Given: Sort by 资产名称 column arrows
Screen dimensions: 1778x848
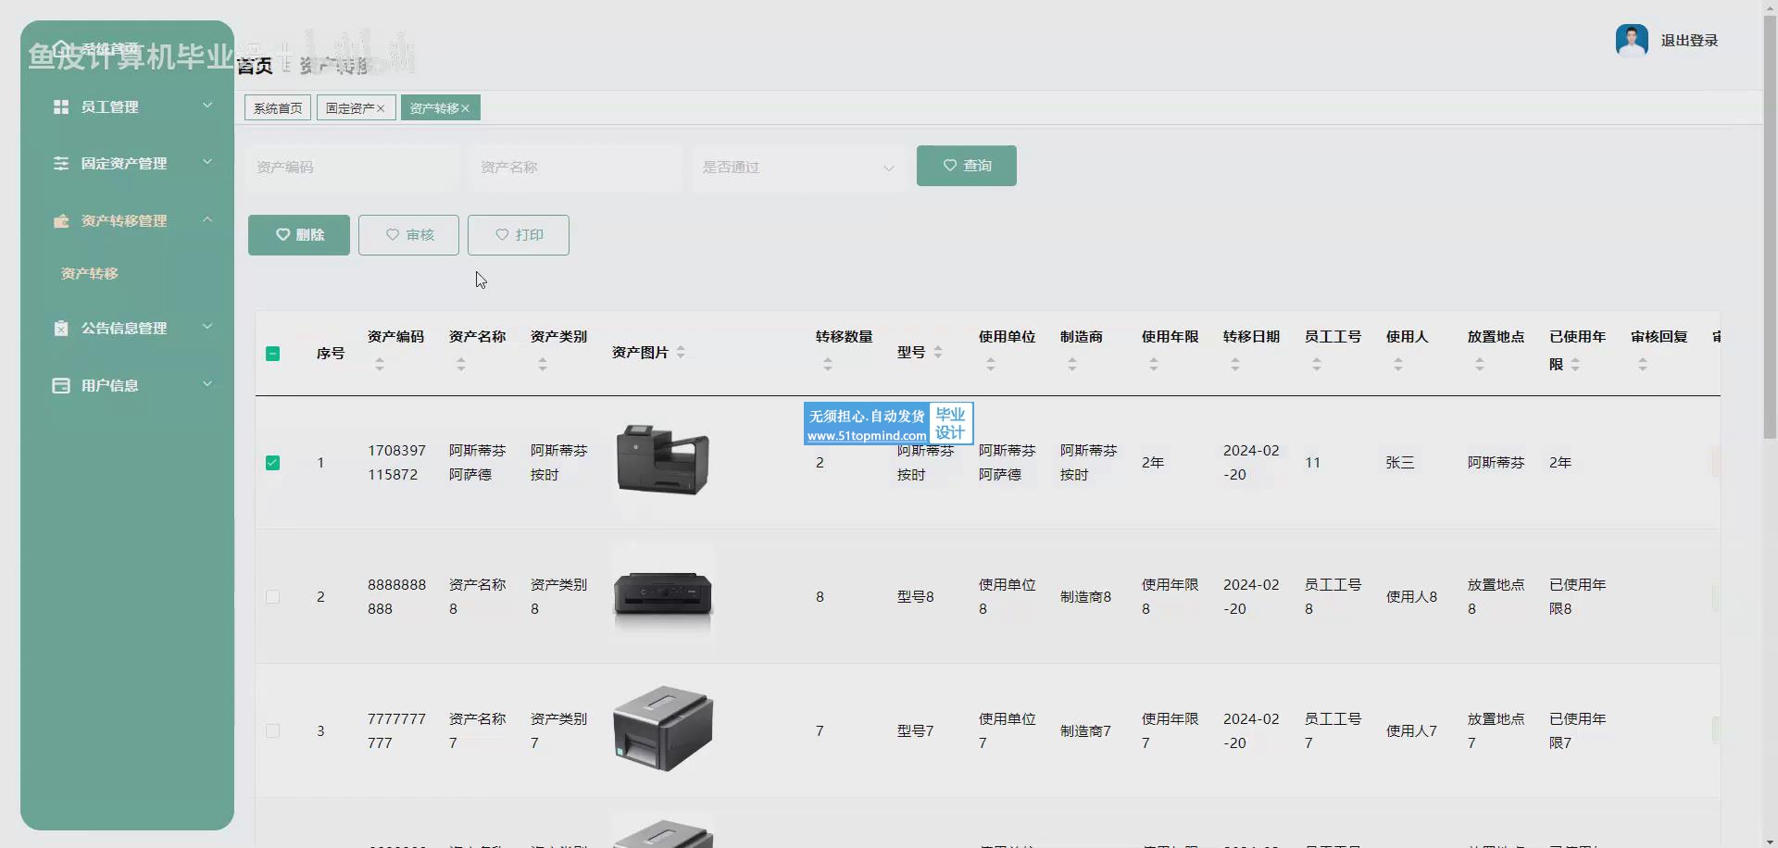Looking at the screenshot, I should click(461, 365).
